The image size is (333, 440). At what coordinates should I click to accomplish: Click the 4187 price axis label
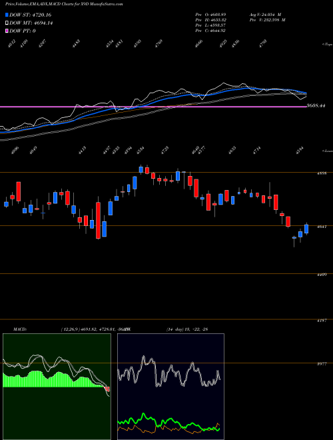322,321
